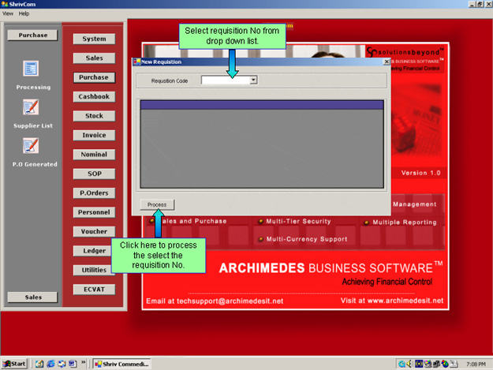Open the Supplier List icon
Screen dimensions: 493x370
pyautogui.click(x=32, y=107)
